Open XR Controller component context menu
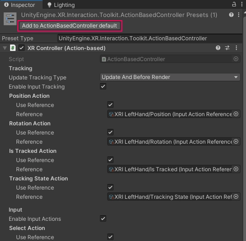The height and width of the screenshot is (241, 246). coord(236,48)
